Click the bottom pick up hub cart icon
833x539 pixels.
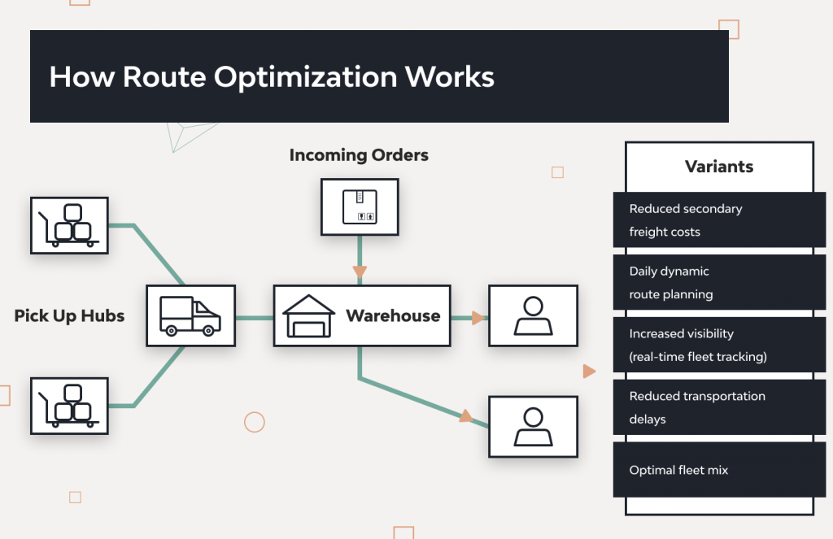point(68,406)
